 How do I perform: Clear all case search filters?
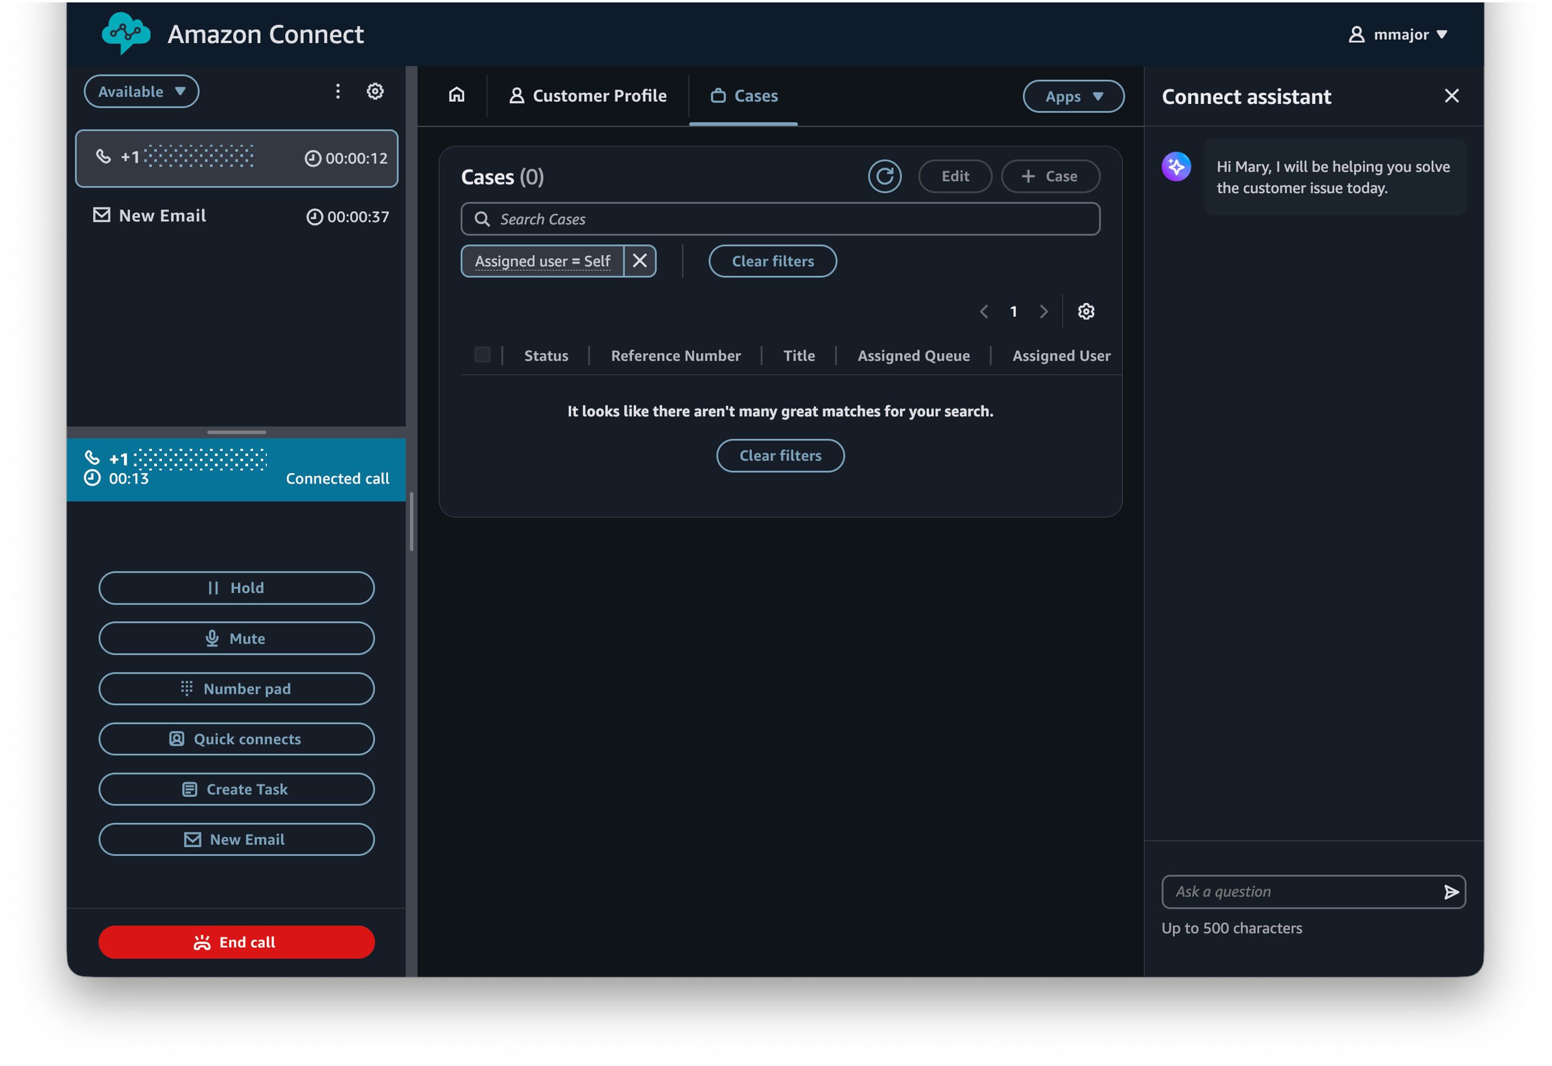772,260
